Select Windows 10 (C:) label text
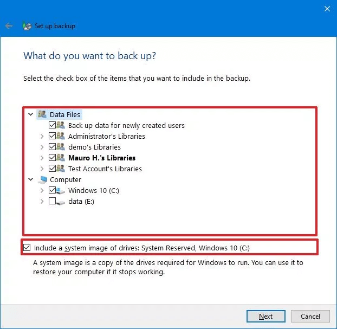Viewport: 337px width, 329px height. [94, 191]
